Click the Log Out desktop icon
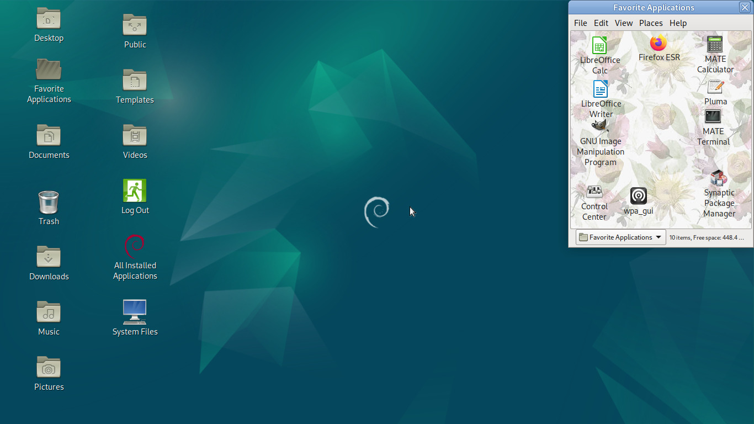Viewport: 754px width, 424px height. point(135,190)
